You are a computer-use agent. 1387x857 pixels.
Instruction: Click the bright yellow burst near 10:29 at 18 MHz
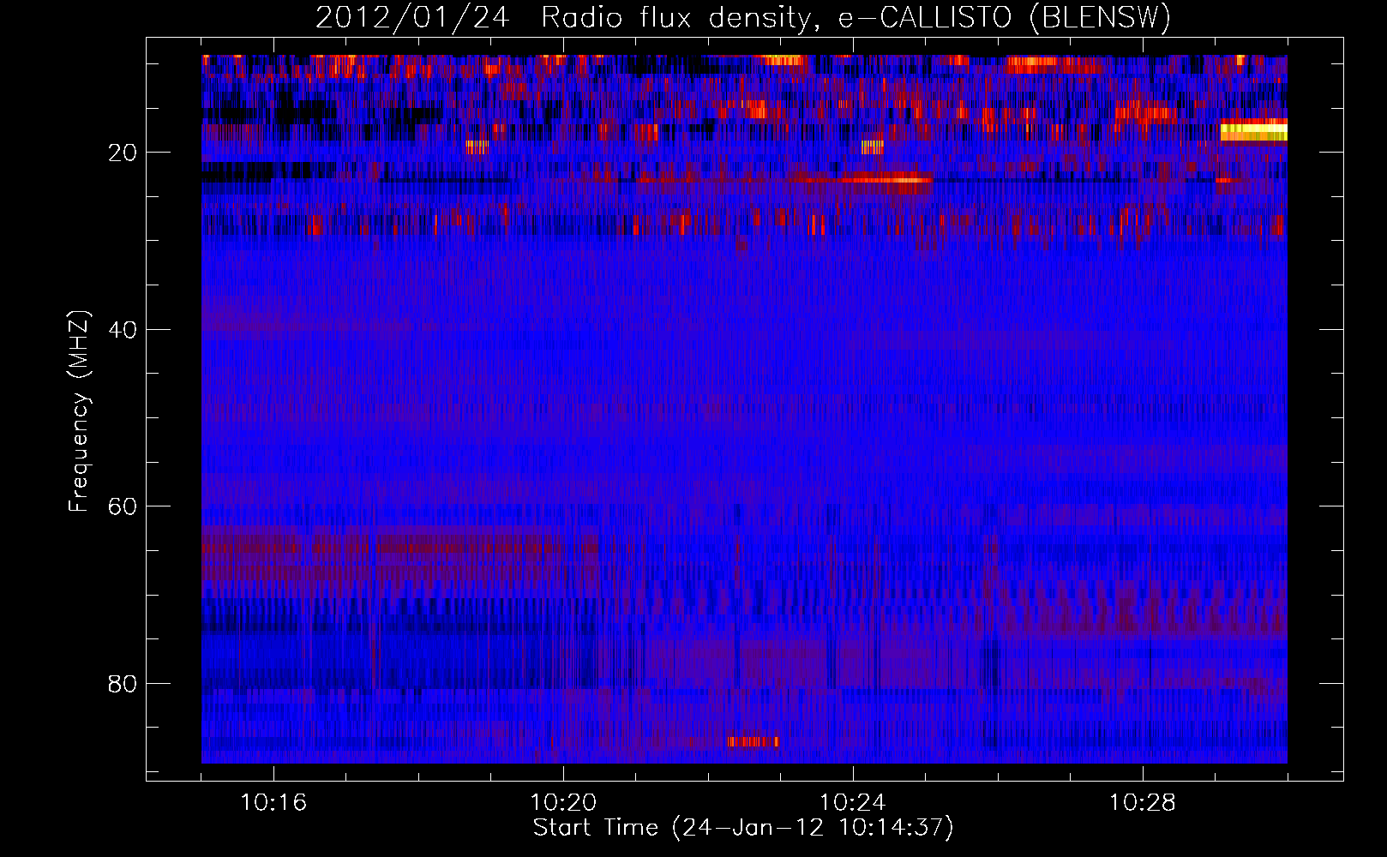pyautogui.click(x=1253, y=132)
